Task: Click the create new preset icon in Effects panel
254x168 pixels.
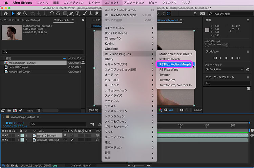Action: pyautogui.click(x=248, y=89)
